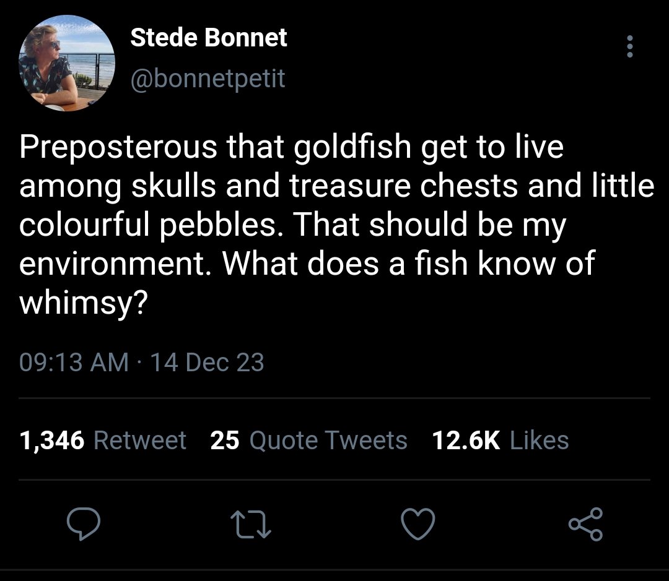Click the 14 Dec 23 date
The width and height of the screenshot is (669, 581).
click(x=208, y=363)
